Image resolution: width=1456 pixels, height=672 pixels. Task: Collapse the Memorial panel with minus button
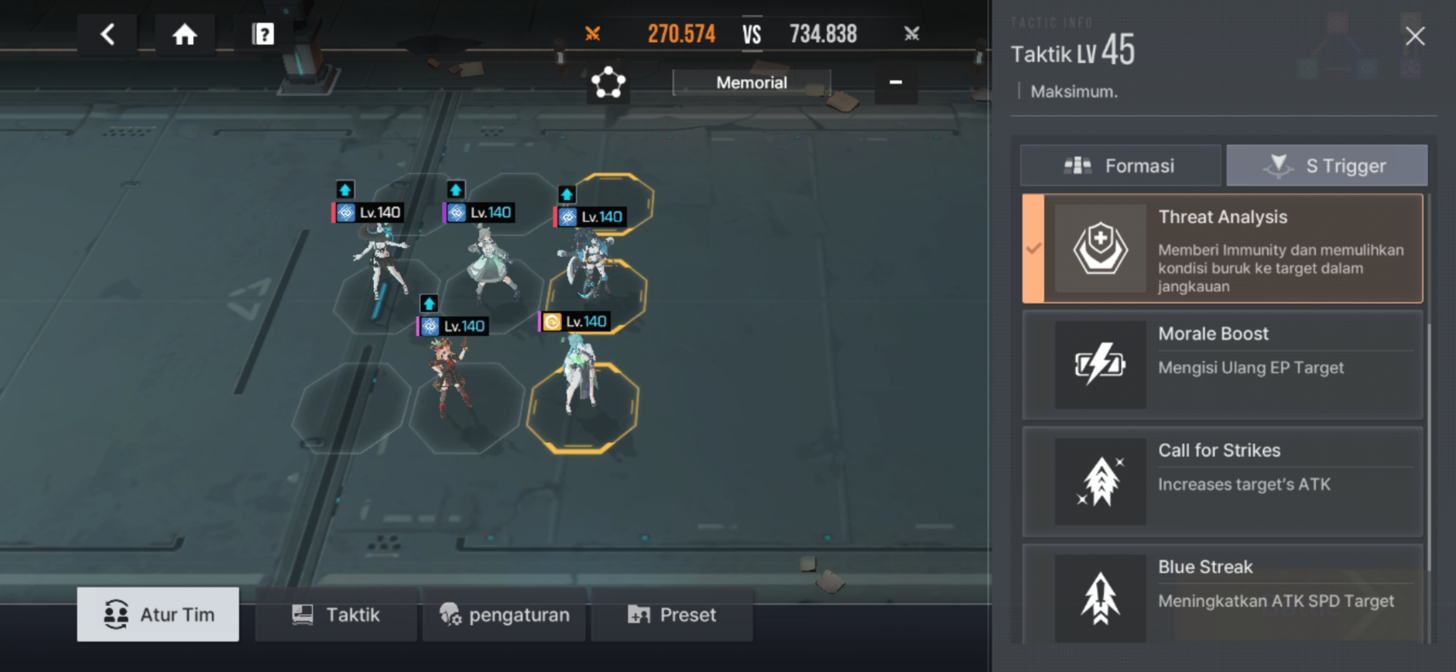pos(896,83)
